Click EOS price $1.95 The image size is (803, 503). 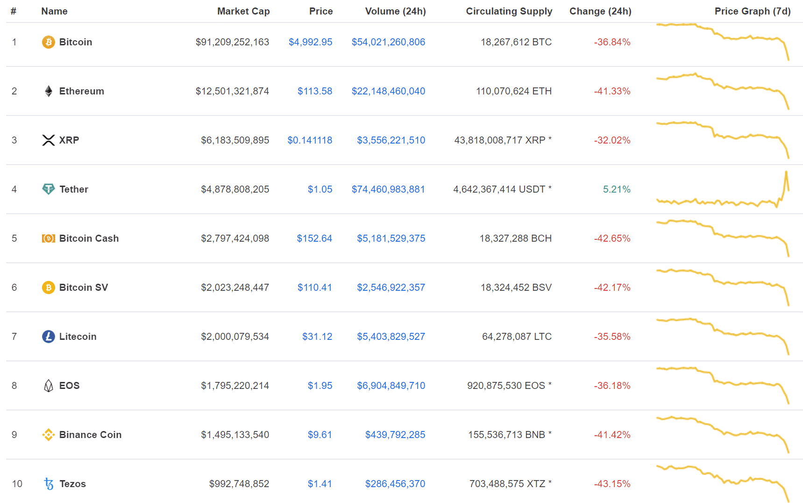[320, 386]
